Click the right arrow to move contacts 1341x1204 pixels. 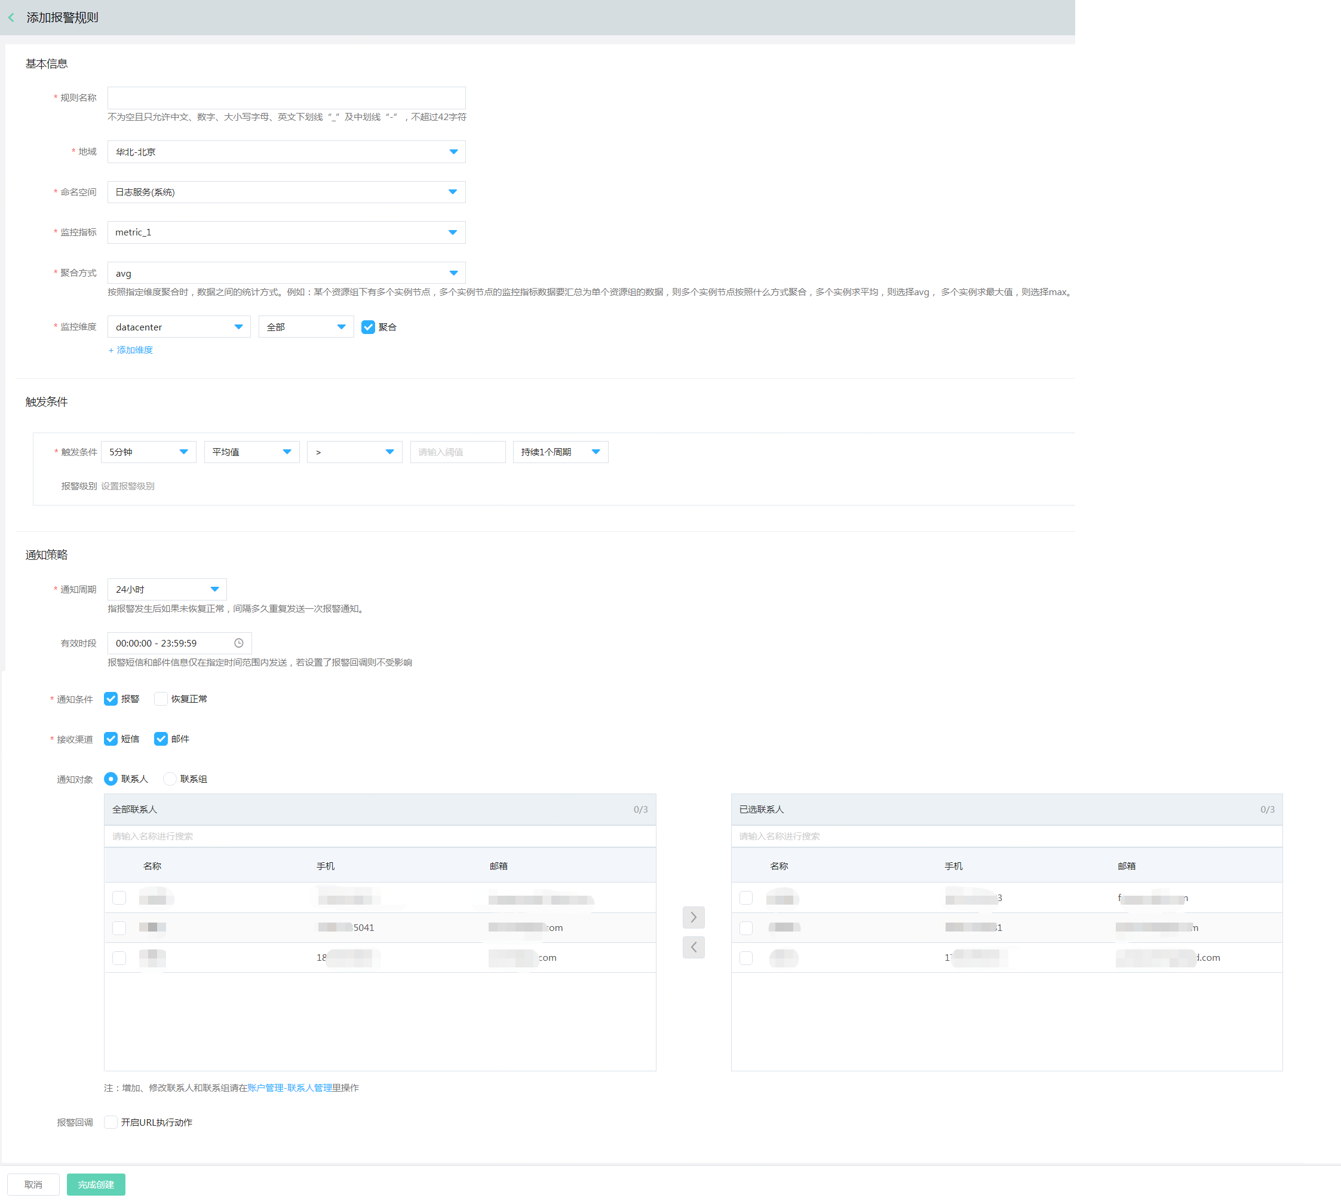coord(693,917)
